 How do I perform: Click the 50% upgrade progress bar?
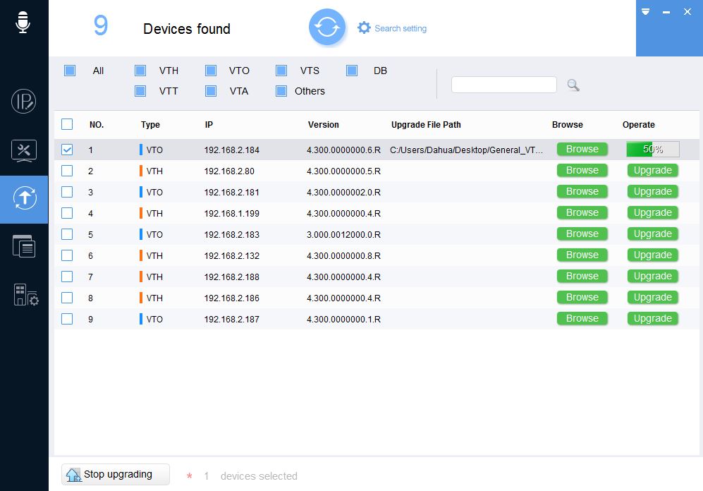click(x=653, y=150)
